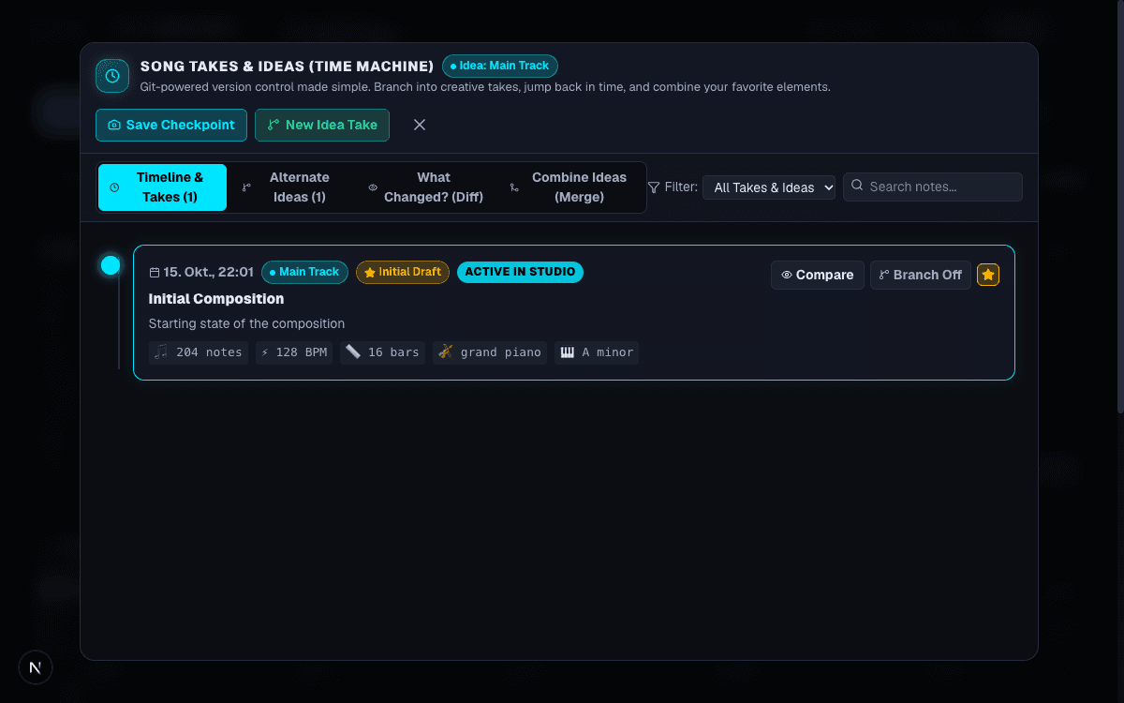Click the Initial Composition title
The width and height of the screenshot is (1124, 703).
point(216,299)
